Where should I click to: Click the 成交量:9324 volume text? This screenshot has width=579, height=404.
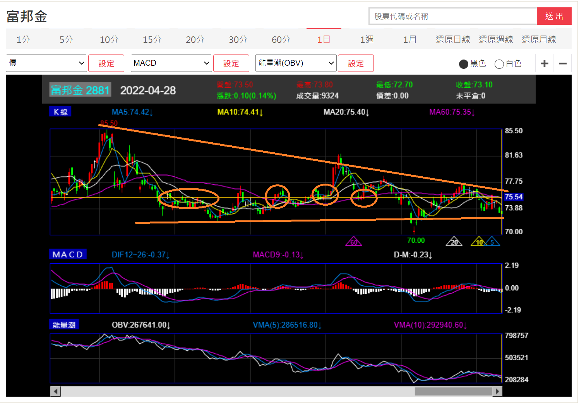pyautogui.click(x=317, y=96)
